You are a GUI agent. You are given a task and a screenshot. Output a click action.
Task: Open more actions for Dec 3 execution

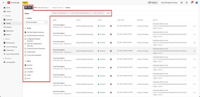point(194,26)
